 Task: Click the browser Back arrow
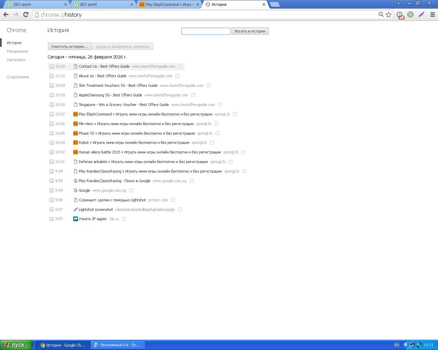[6, 14]
